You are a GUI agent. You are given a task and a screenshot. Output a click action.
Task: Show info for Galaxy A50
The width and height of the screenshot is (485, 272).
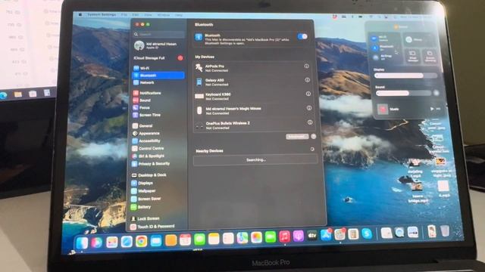coord(308,80)
